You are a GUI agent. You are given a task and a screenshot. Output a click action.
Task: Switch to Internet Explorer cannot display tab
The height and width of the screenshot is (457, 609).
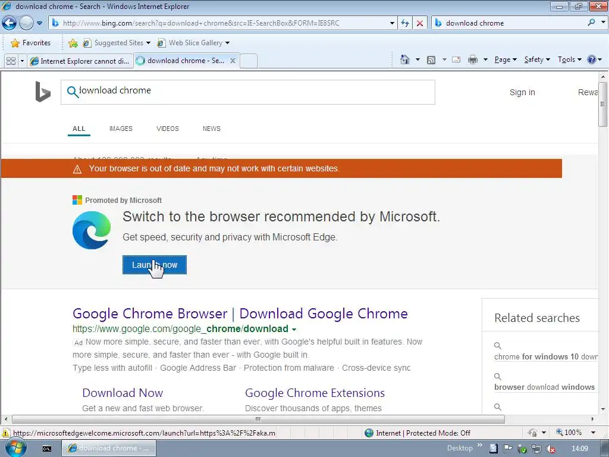pos(80,61)
